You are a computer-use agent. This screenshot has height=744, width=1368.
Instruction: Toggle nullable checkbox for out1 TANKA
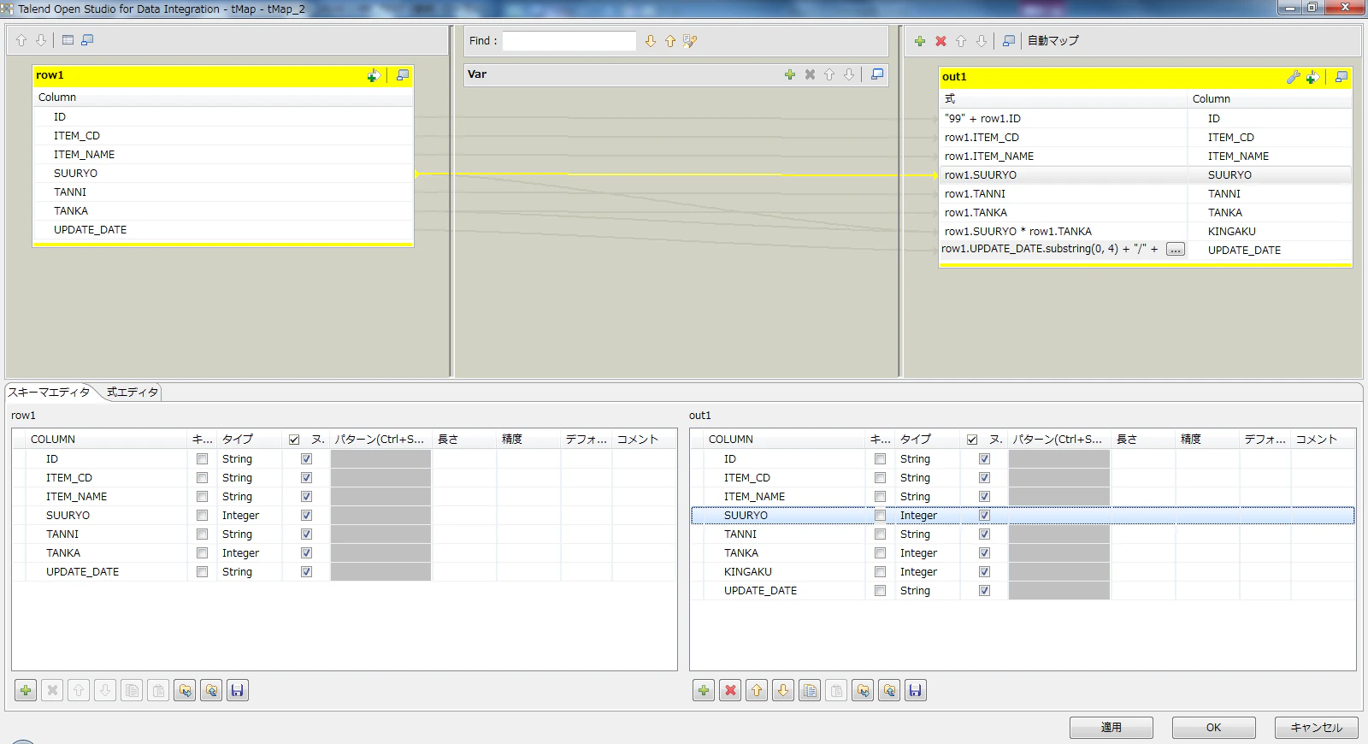point(984,553)
